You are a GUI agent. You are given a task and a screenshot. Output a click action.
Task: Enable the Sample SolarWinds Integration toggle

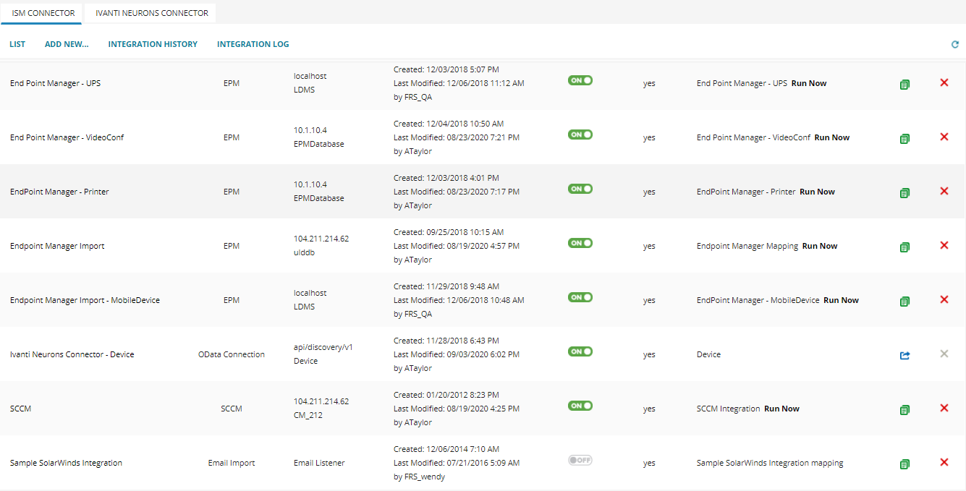click(580, 460)
